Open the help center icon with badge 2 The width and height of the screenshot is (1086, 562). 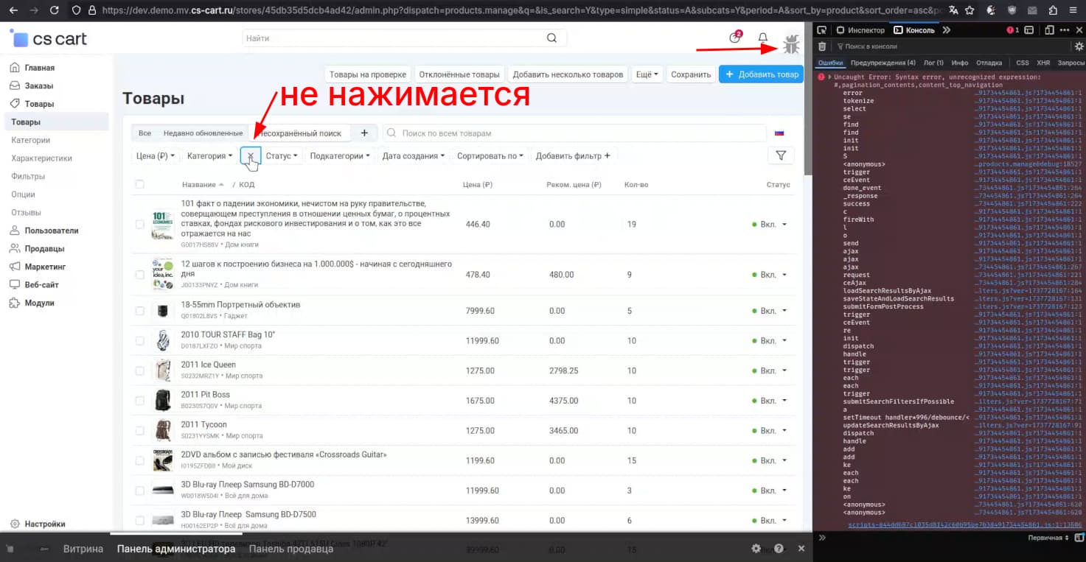735,38
